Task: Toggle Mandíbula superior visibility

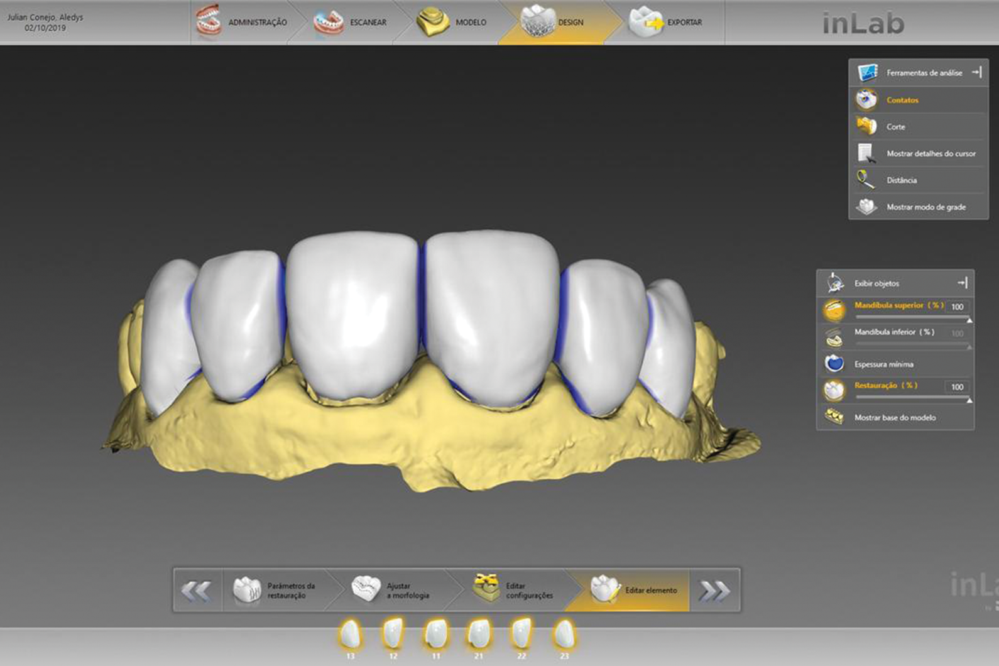Action: click(x=834, y=309)
